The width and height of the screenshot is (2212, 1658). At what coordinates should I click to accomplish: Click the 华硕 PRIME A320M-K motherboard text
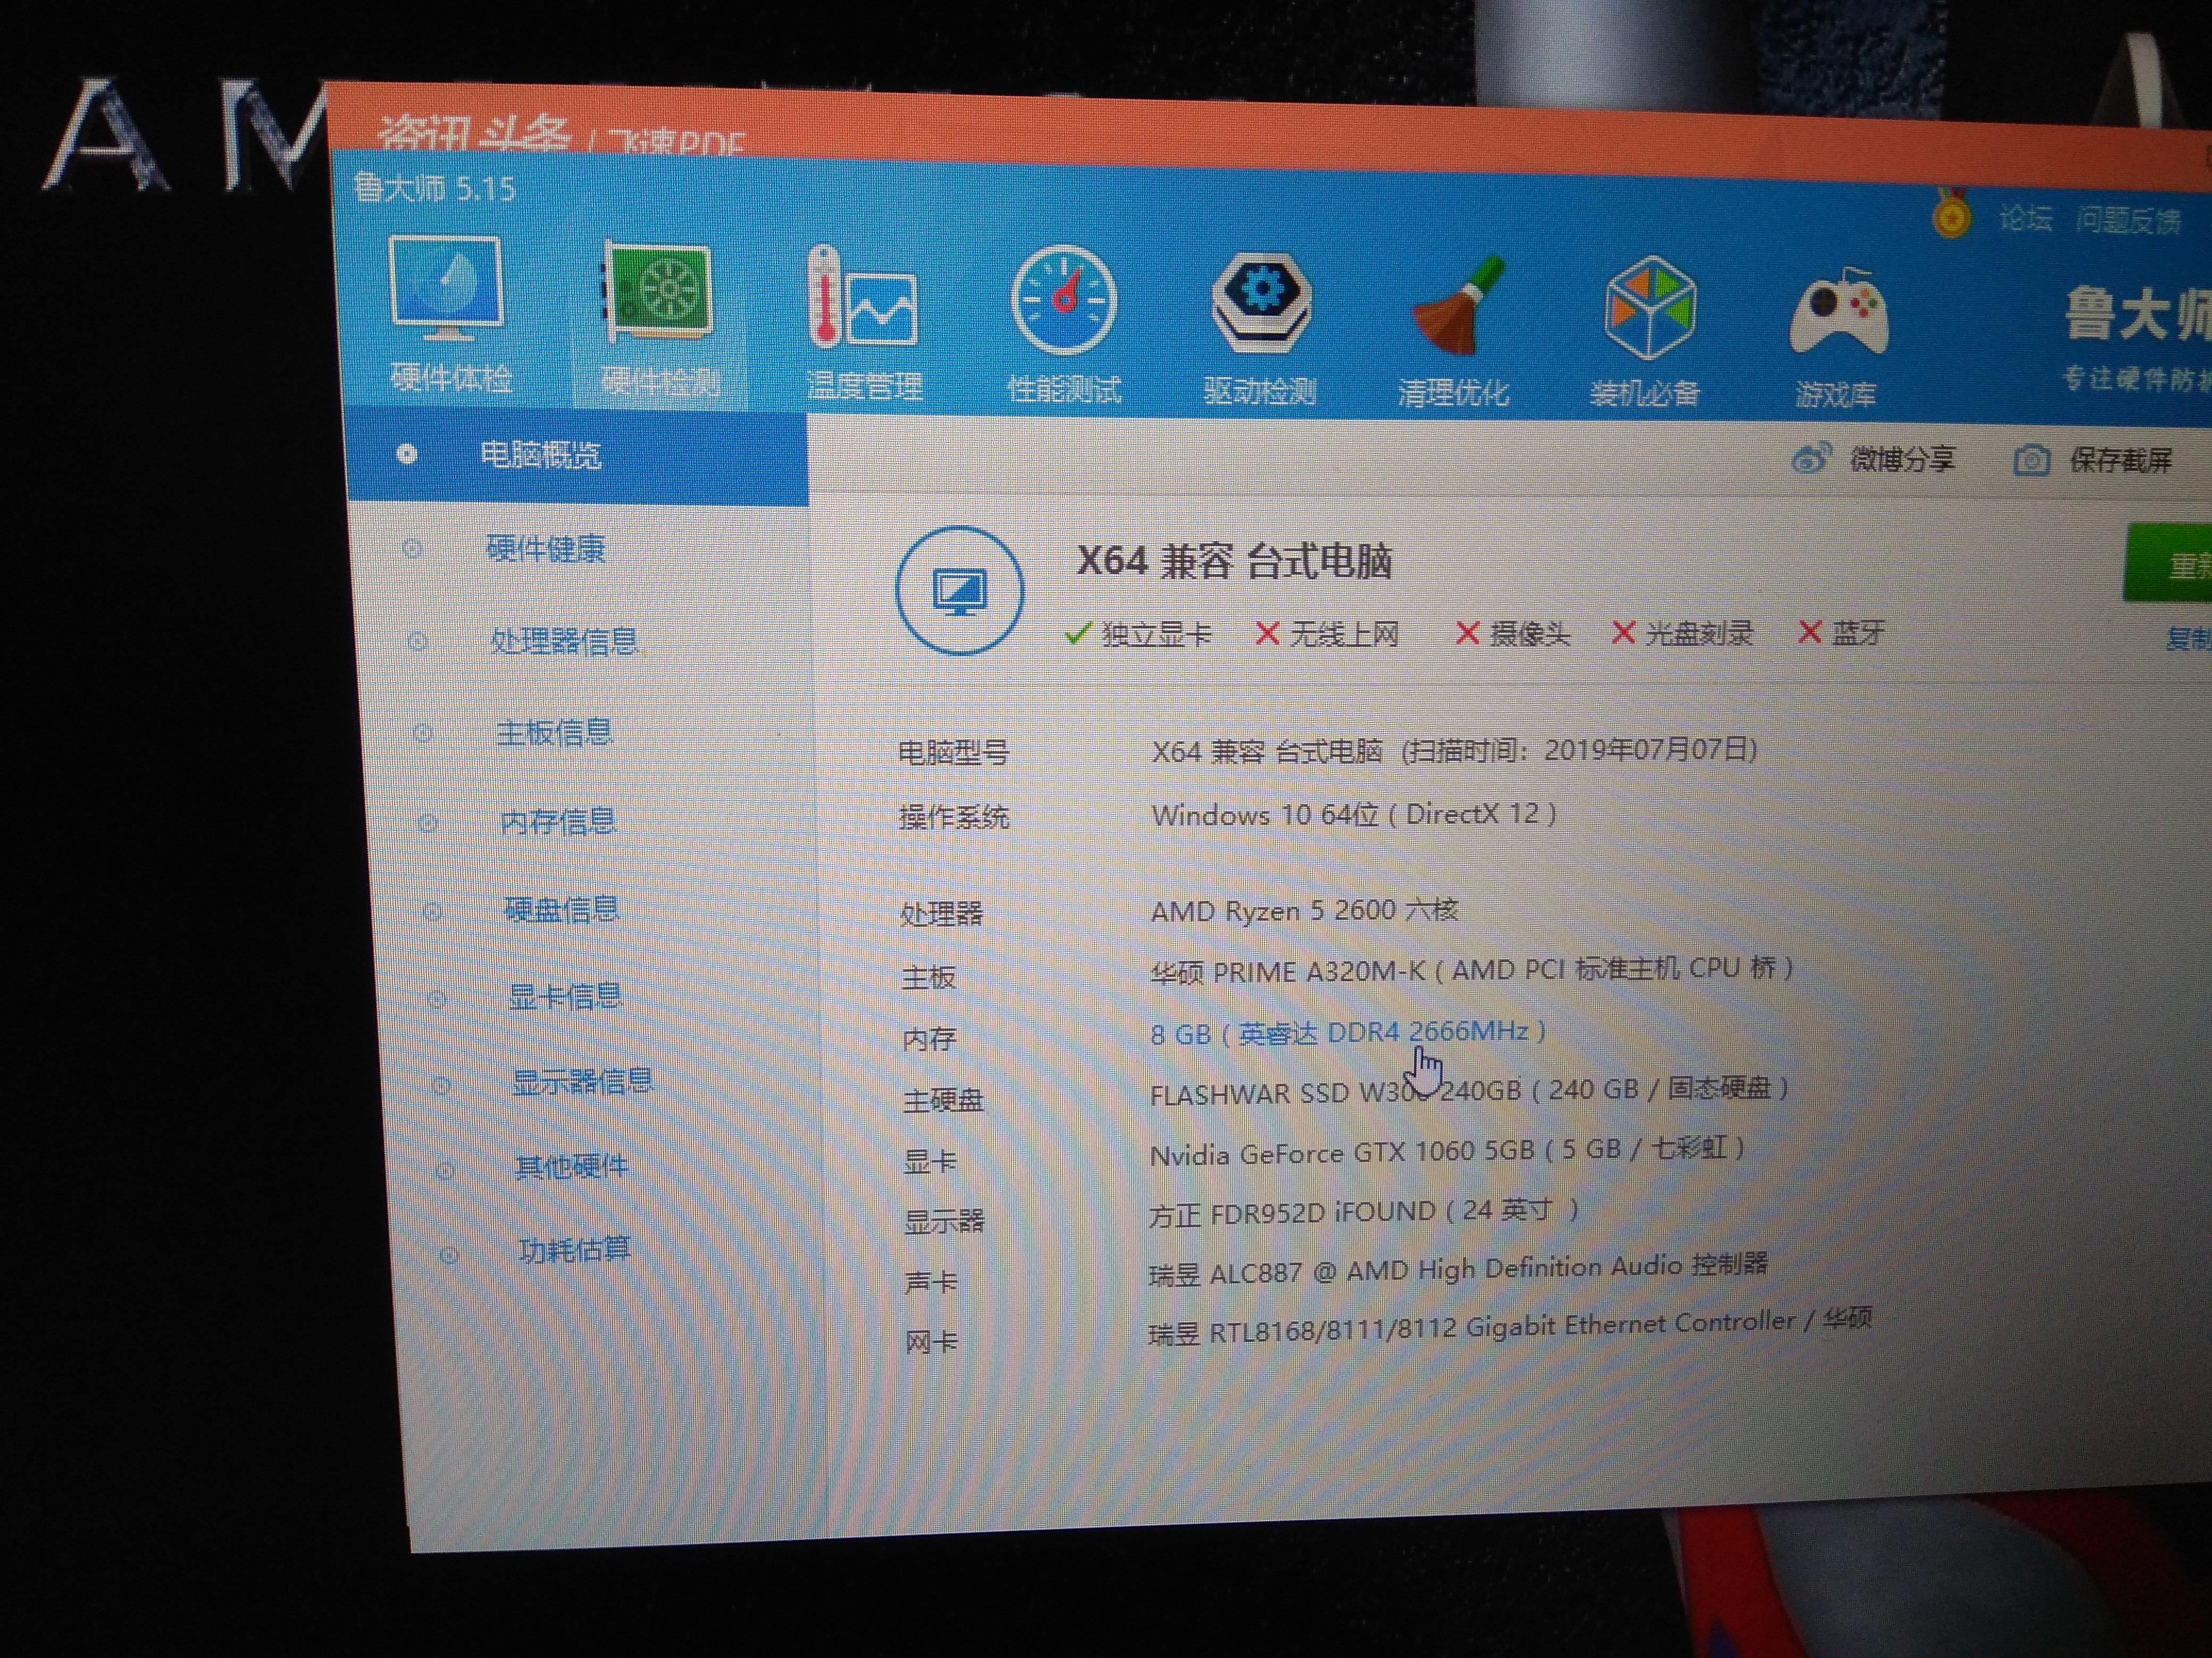point(1471,969)
